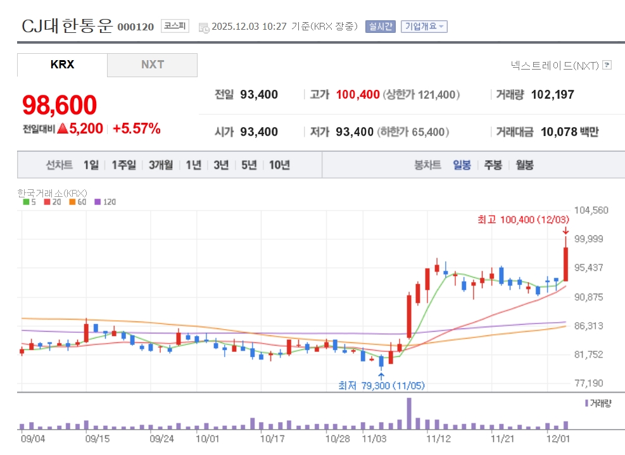
Task: Click the purple 120-day moving average swatch
Action: click(x=98, y=202)
